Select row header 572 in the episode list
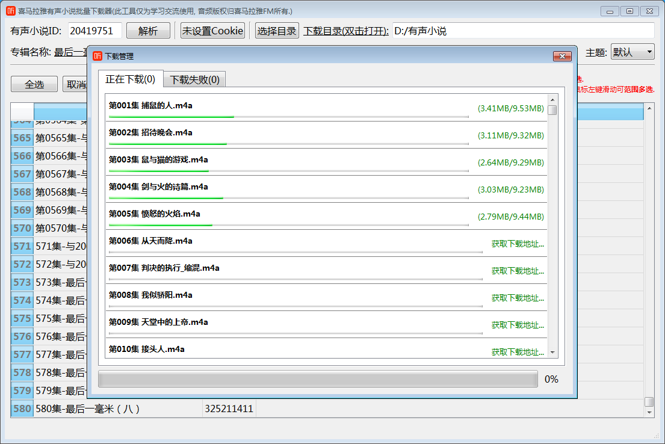The width and height of the screenshot is (665, 444). [22, 264]
